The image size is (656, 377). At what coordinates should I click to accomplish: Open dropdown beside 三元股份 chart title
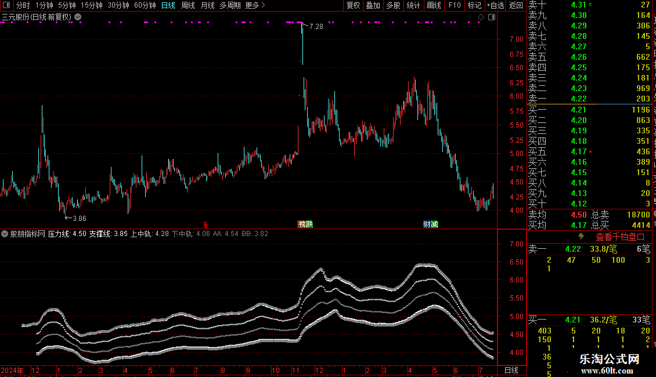(x=78, y=17)
